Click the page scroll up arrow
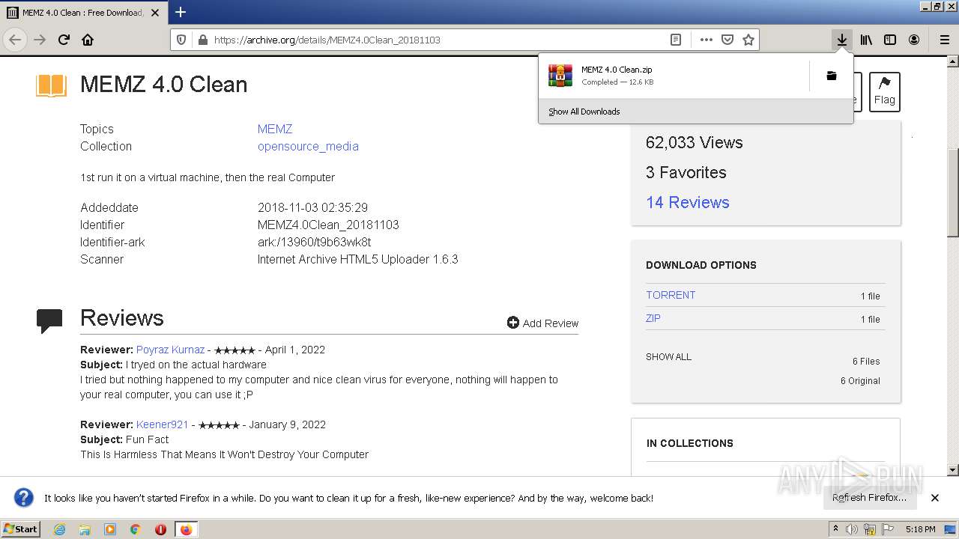959x539 pixels. pyautogui.click(x=953, y=62)
